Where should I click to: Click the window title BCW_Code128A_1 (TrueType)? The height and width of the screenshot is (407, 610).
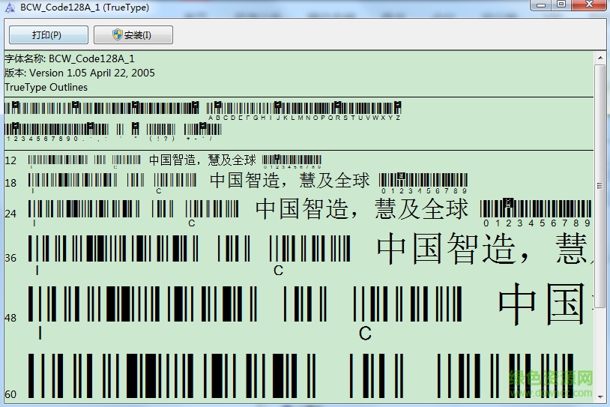[85, 7]
